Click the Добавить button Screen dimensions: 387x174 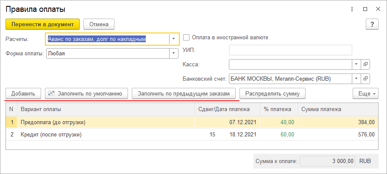(x=23, y=93)
